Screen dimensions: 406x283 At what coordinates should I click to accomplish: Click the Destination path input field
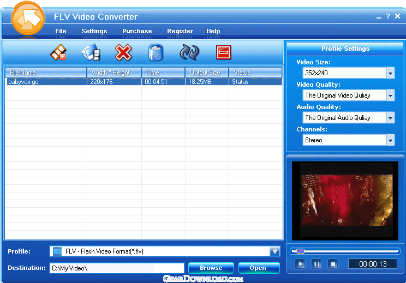click(x=117, y=268)
